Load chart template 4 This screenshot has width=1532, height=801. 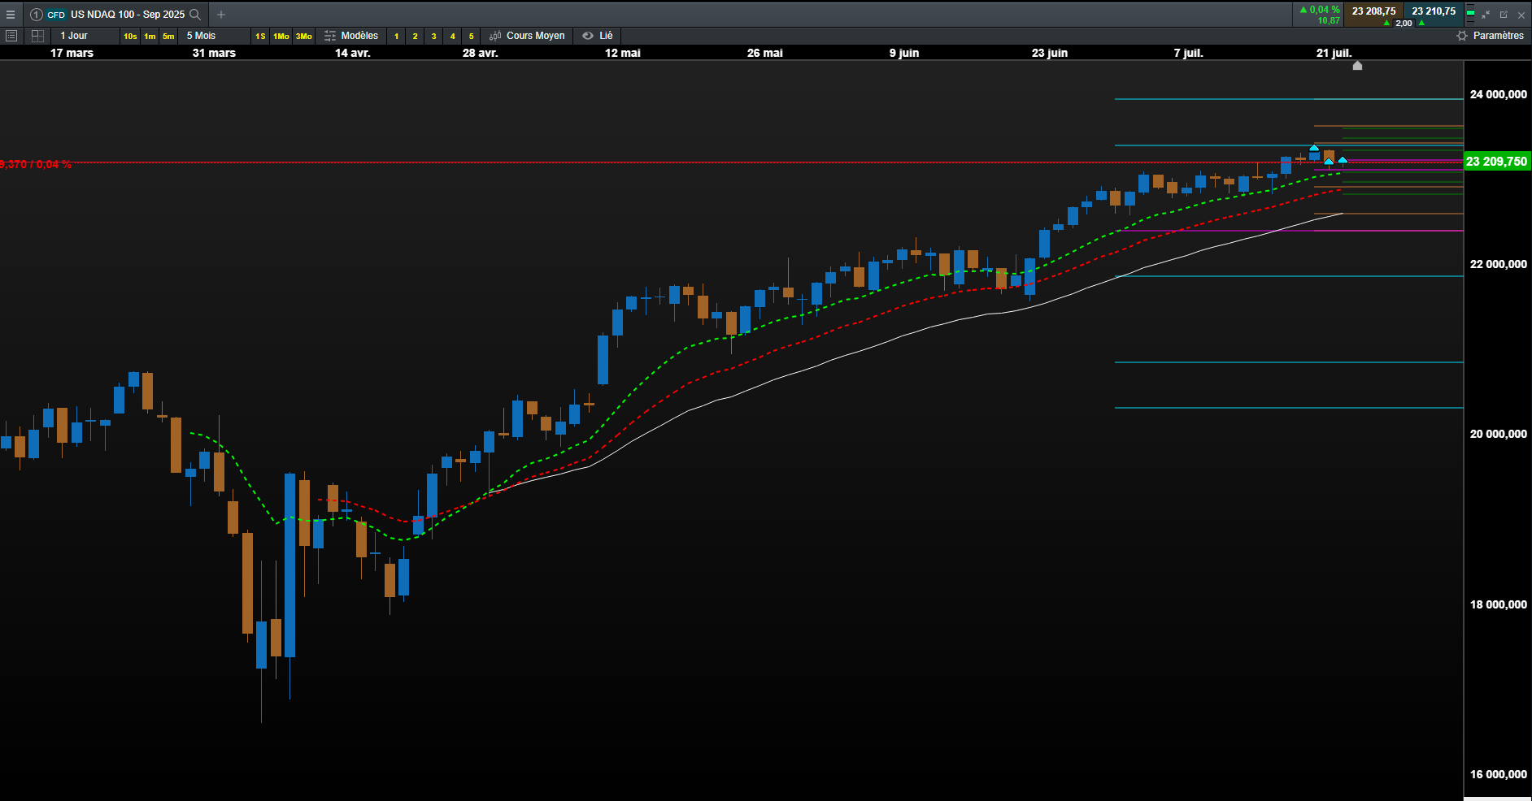pyautogui.click(x=453, y=36)
